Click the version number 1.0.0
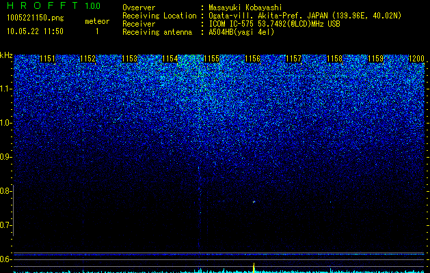Screen dimensions: 430x273 click(93, 5)
